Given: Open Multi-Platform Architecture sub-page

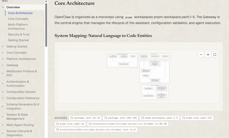Looking at the screenshot, I should point(18,27).
